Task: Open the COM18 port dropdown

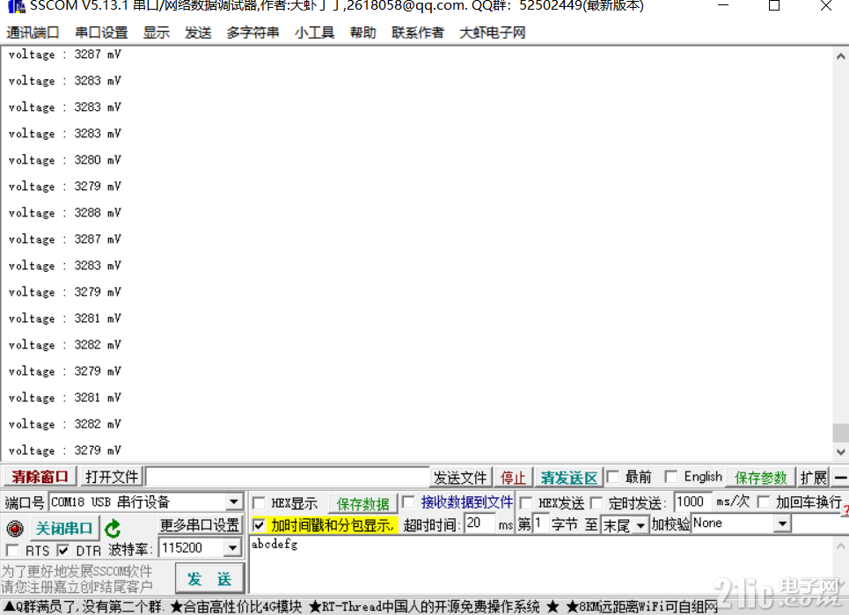Action: pos(234,502)
